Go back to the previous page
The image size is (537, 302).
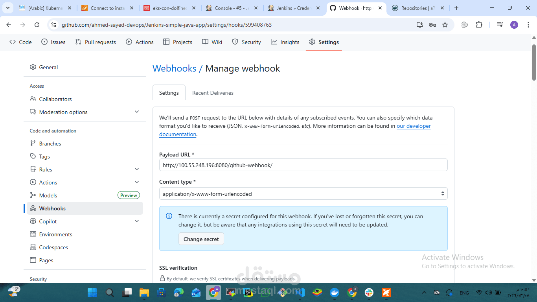coord(9,25)
